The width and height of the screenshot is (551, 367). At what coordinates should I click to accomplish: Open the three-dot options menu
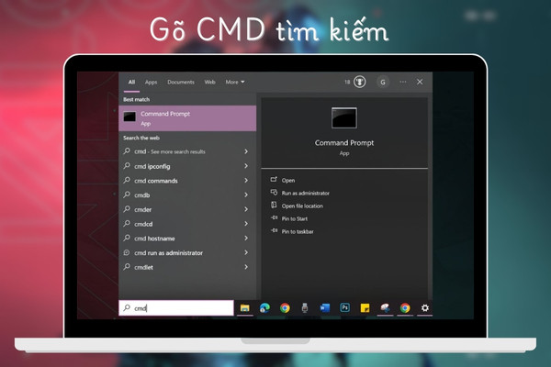coord(403,82)
